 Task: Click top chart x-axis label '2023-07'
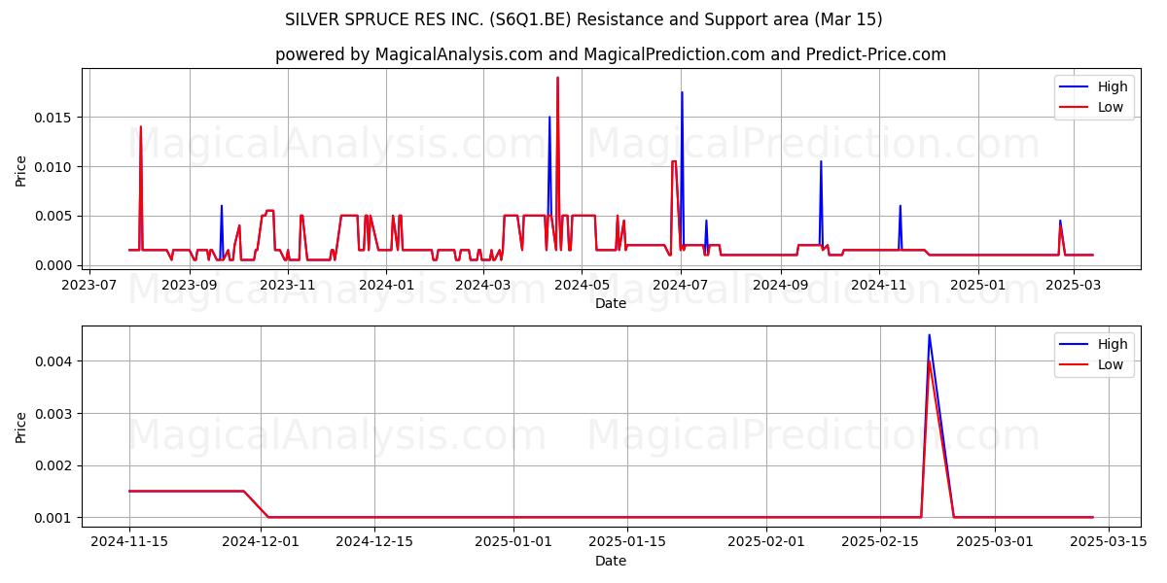coord(90,285)
